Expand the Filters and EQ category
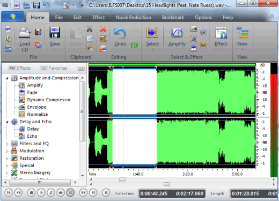 (7, 144)
